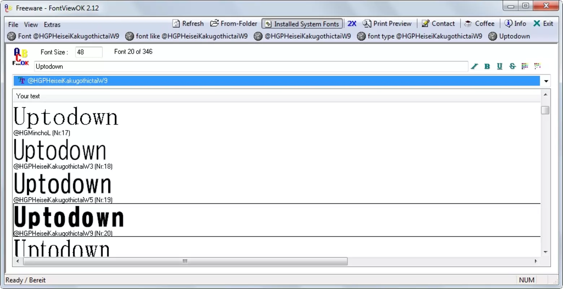Screen dimensions: 563x289
Task: Click the vertical scrollbar down arrow
Action: pos(545,252)
